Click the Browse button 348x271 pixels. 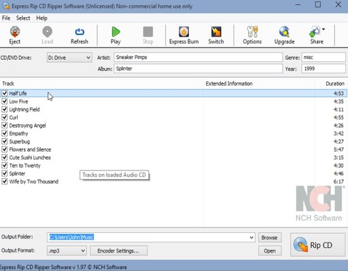coord(270,238)
